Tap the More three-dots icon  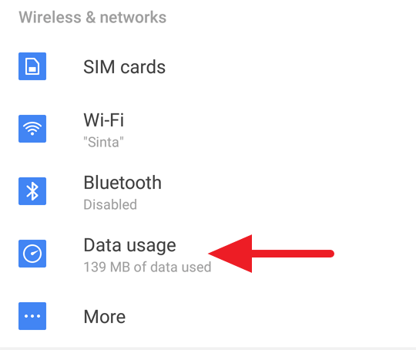point(32,316)
